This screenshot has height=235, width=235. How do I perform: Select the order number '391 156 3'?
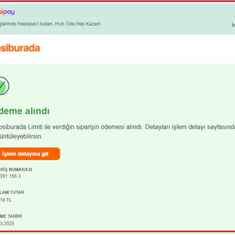pos(10,176)
